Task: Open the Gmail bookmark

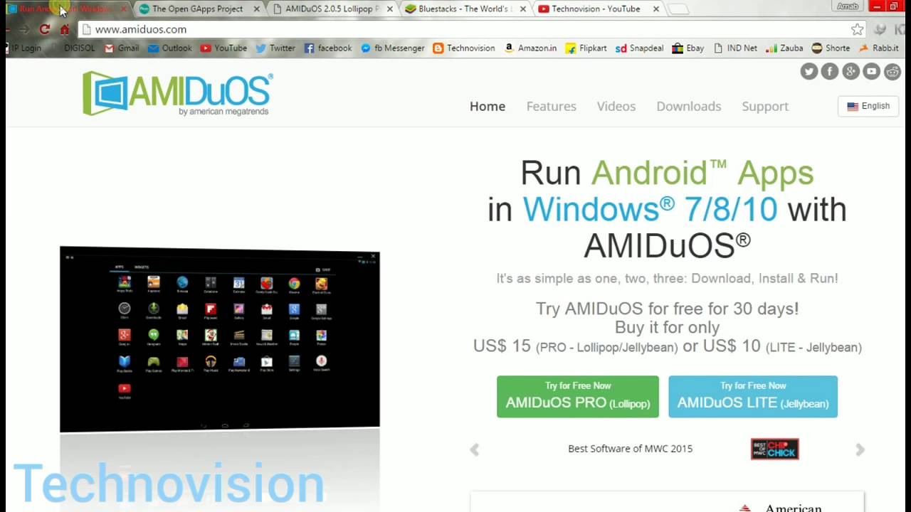Action: 121,48
